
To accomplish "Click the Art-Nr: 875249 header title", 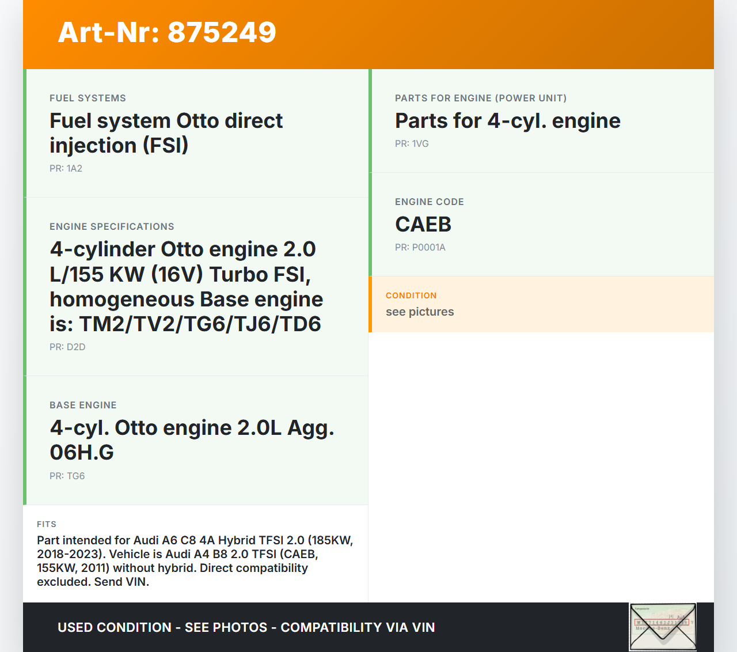I will point(167,32).
